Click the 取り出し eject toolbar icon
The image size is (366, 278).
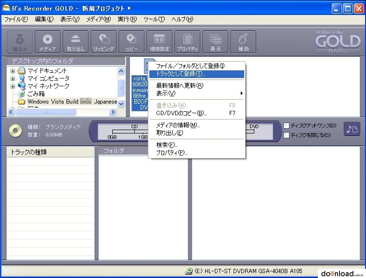[x=76, y=42]
